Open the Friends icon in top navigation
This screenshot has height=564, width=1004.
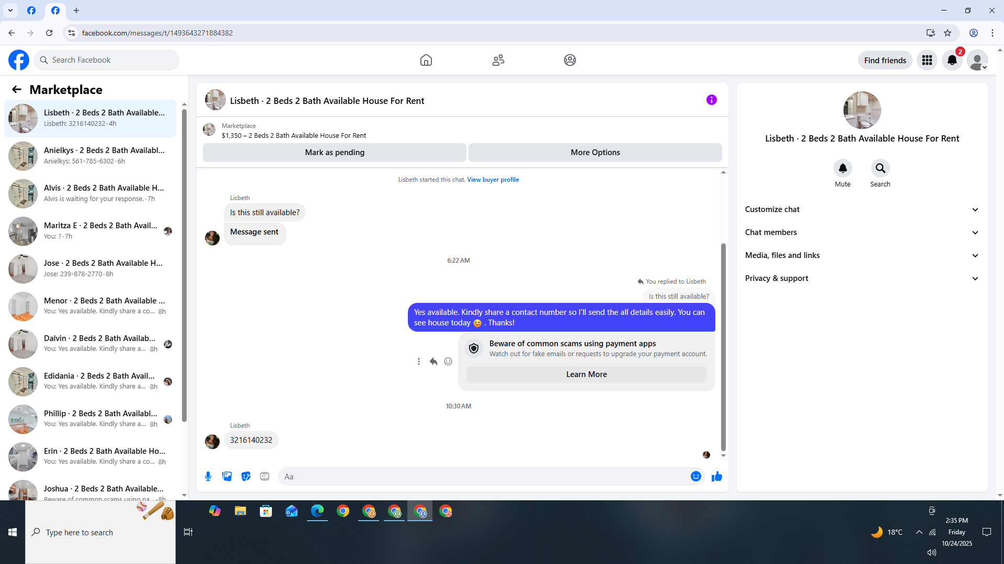[x=498, y=60]
